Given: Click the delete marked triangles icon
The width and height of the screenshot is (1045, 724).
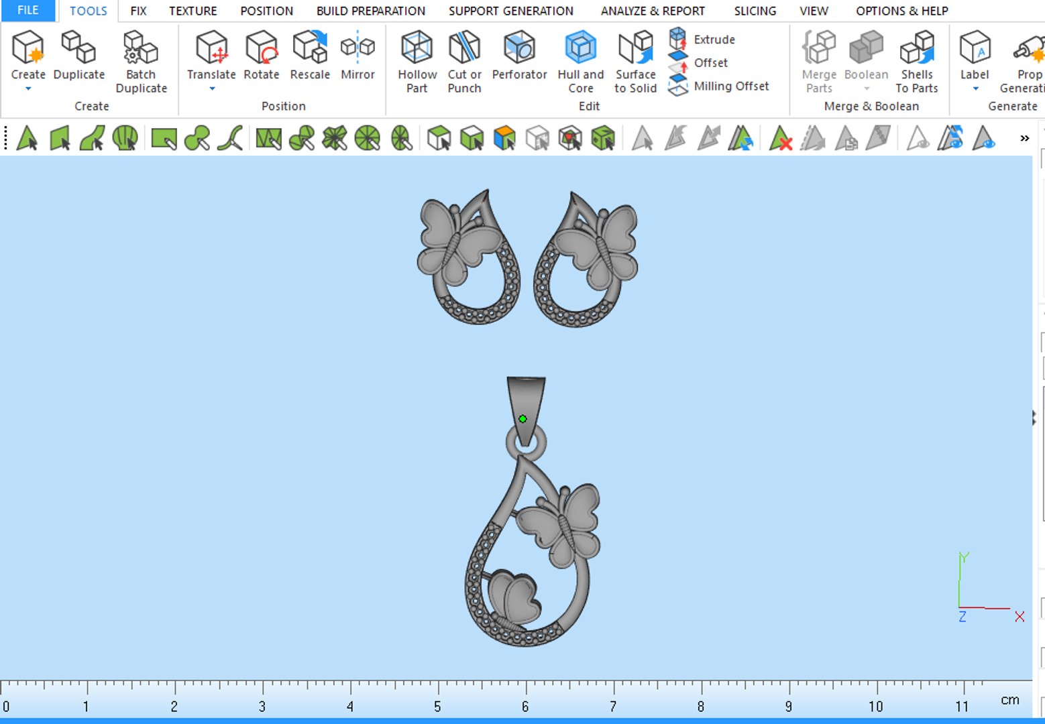Looking at the screenshot, I should pyautogui.click(x=781, y=138).
